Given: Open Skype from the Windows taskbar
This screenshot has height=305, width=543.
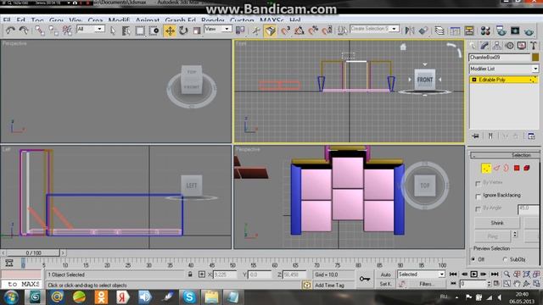Looking at the screenshot, I should 189,297.
